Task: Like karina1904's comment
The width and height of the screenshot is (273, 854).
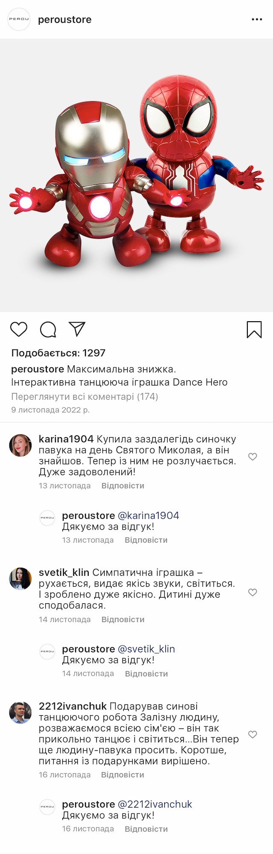Action: (x=253, y=457)
